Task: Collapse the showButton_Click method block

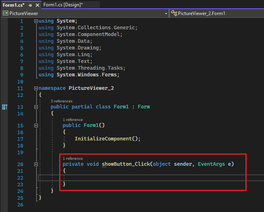Action: (x=36, y=164)
